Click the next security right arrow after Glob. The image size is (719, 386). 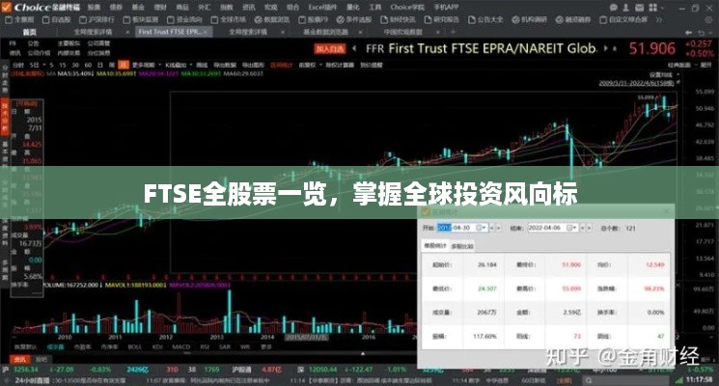606,48
